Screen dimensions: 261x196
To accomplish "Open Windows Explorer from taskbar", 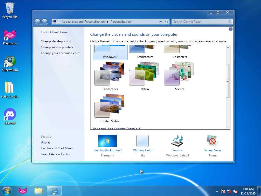I will tap(38, 191).
